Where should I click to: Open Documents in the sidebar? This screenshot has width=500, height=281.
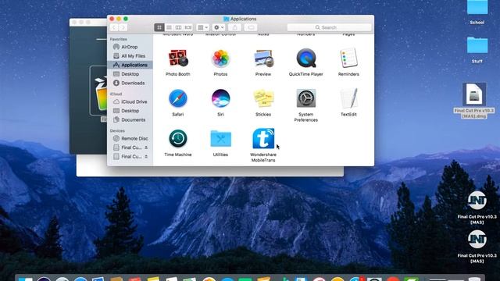tap(130, 119)
